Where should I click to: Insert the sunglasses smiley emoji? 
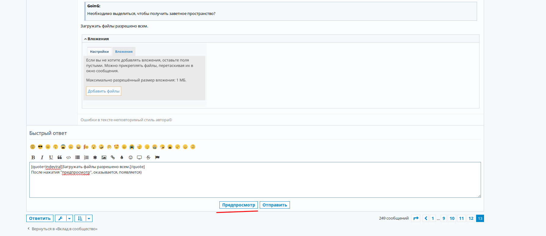[x=40, y=147]
